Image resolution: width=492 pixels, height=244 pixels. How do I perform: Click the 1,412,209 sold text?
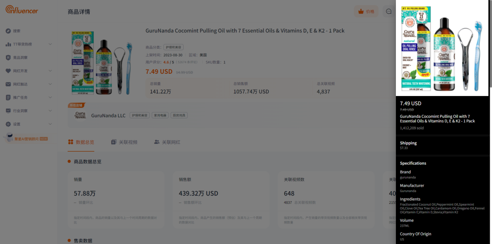coord(411,128)
